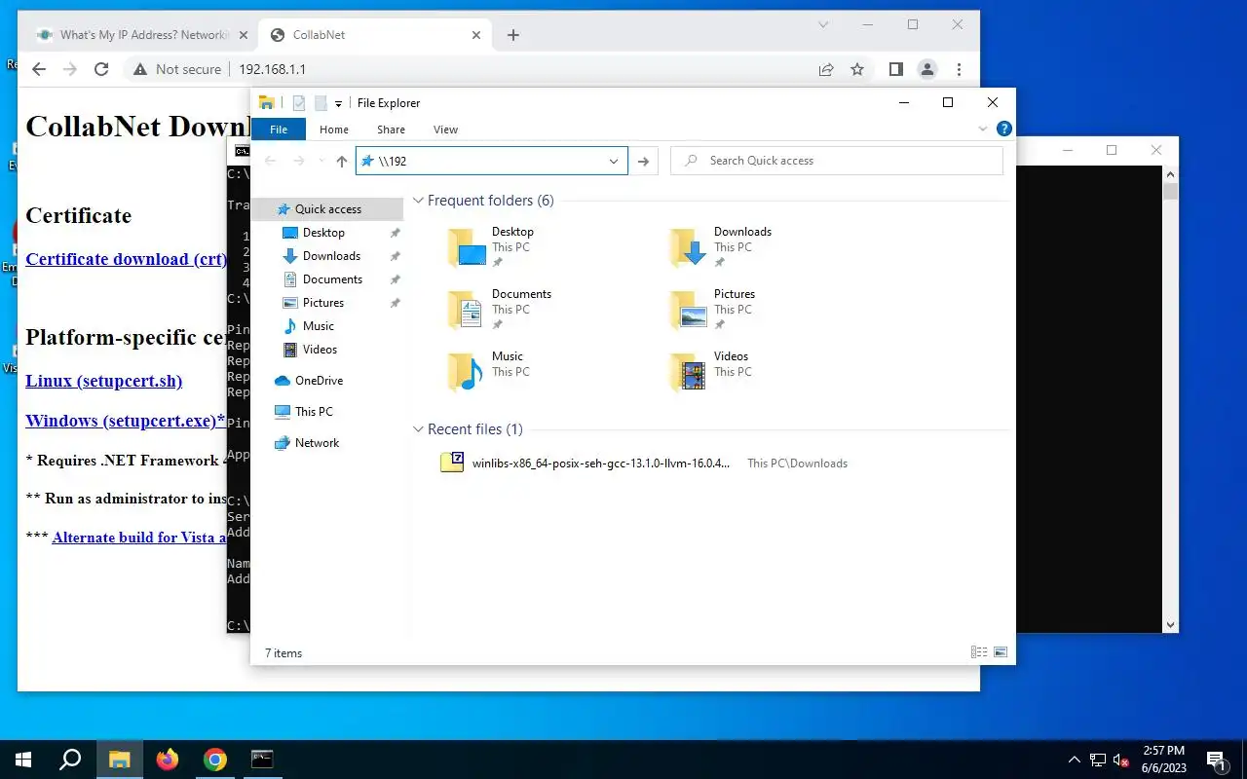The width and height of the screenshot is (1247, 779).
Task: Open the Chrome tab search dropdown
Action: pyautogui.click(x=823, y=24)
